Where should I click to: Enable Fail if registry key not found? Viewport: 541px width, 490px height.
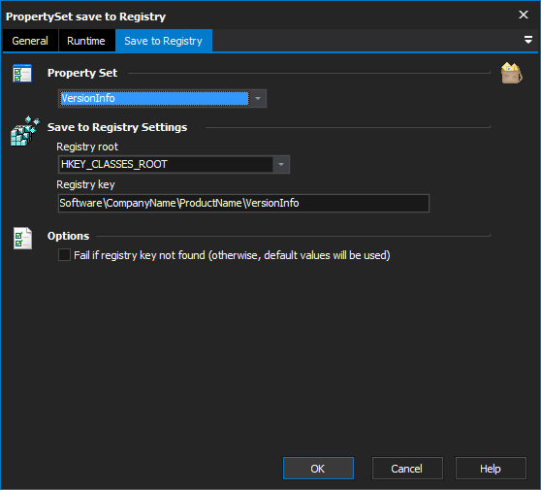coord(64,255)
